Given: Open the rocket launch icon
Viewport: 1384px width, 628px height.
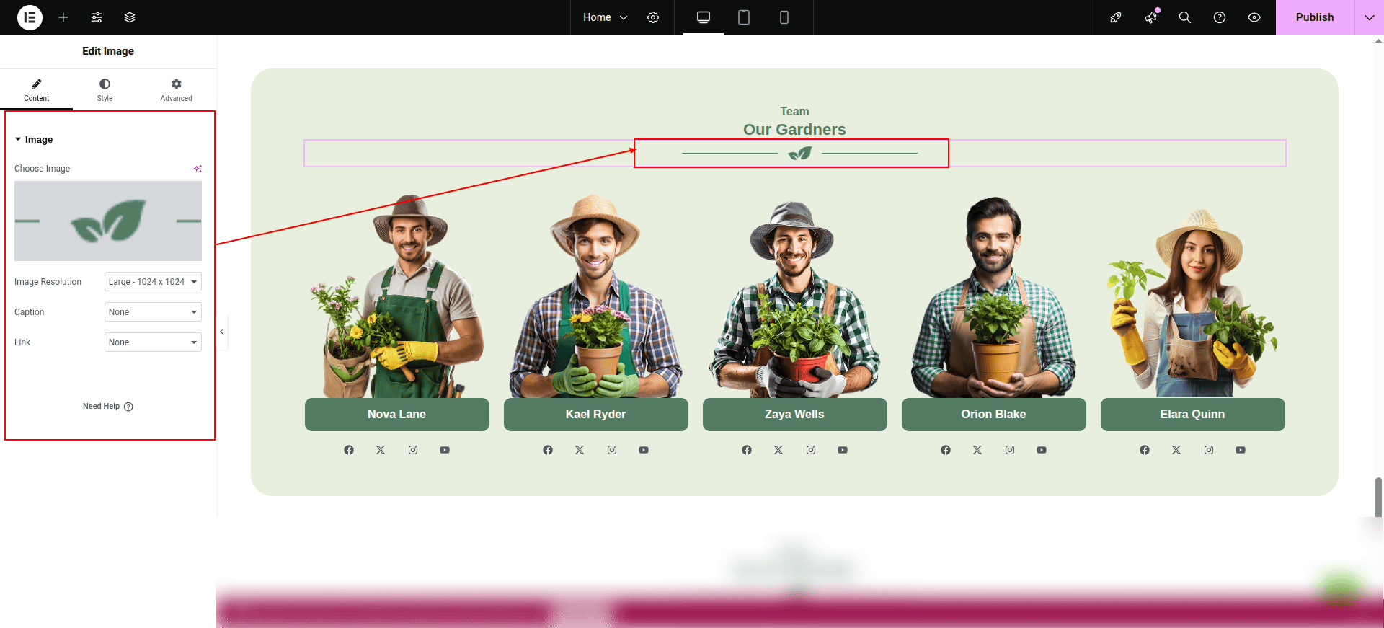Looking at the screenshot, I should tap(1116, 17).
